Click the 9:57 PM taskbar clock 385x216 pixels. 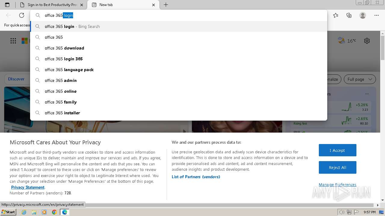coord(369,212)
